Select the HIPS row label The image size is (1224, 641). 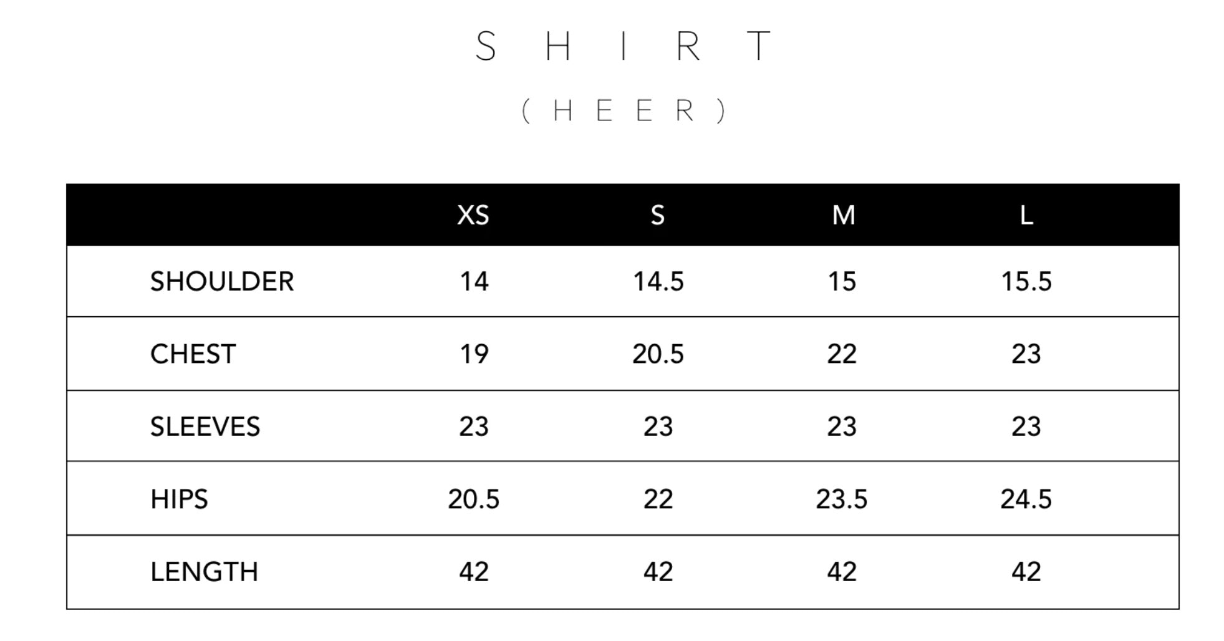click(179, 499)
